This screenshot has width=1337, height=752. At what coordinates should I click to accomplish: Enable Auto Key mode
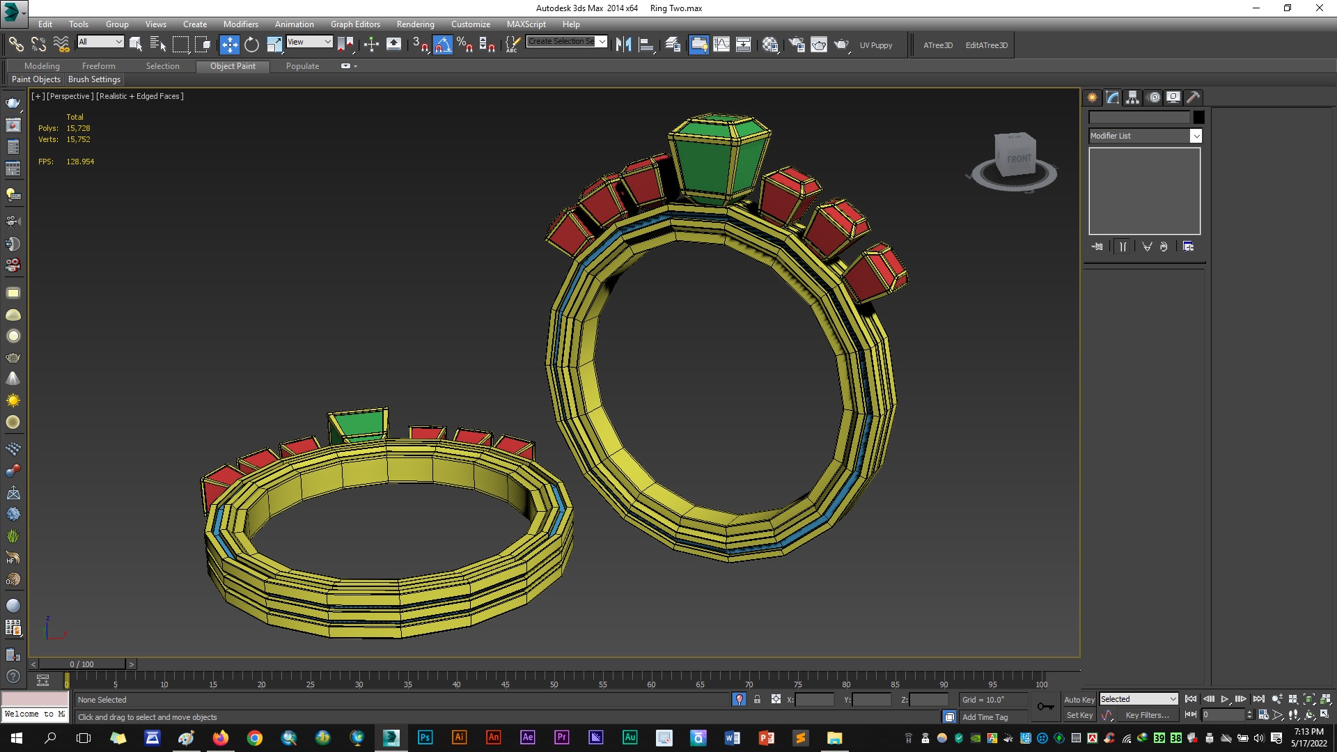click(x=1079, y=700)
